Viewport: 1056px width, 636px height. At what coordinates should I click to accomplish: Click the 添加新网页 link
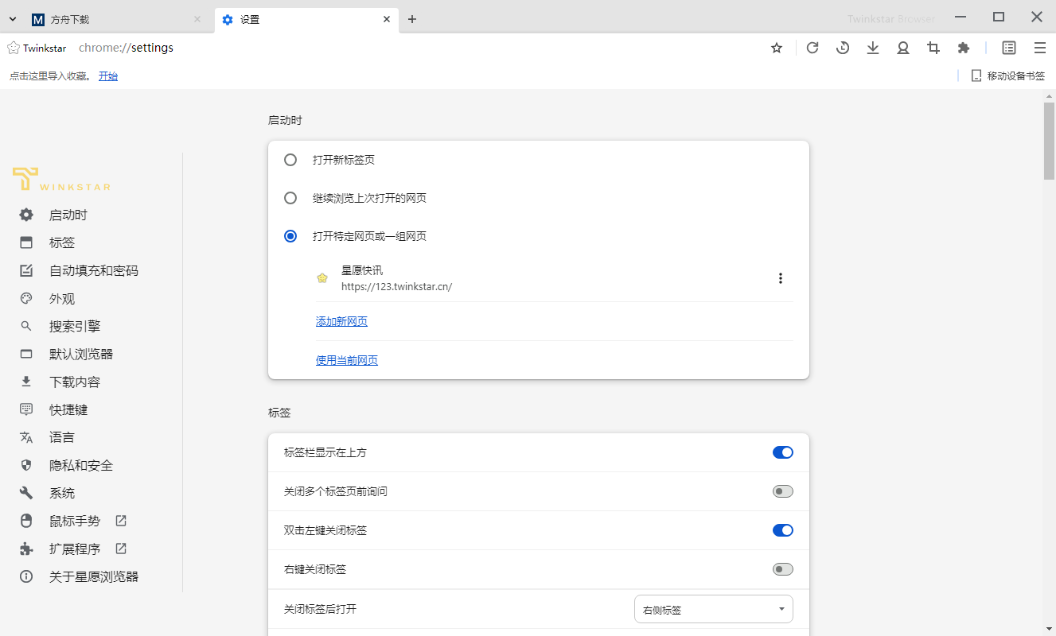coord(341,320)
